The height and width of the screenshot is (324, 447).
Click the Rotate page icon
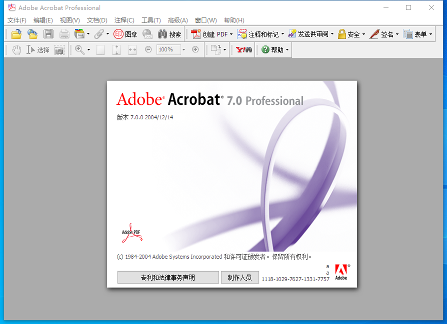point(216,49)
